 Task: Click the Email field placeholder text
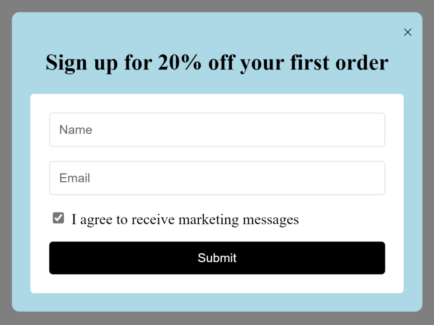point(74,178)
